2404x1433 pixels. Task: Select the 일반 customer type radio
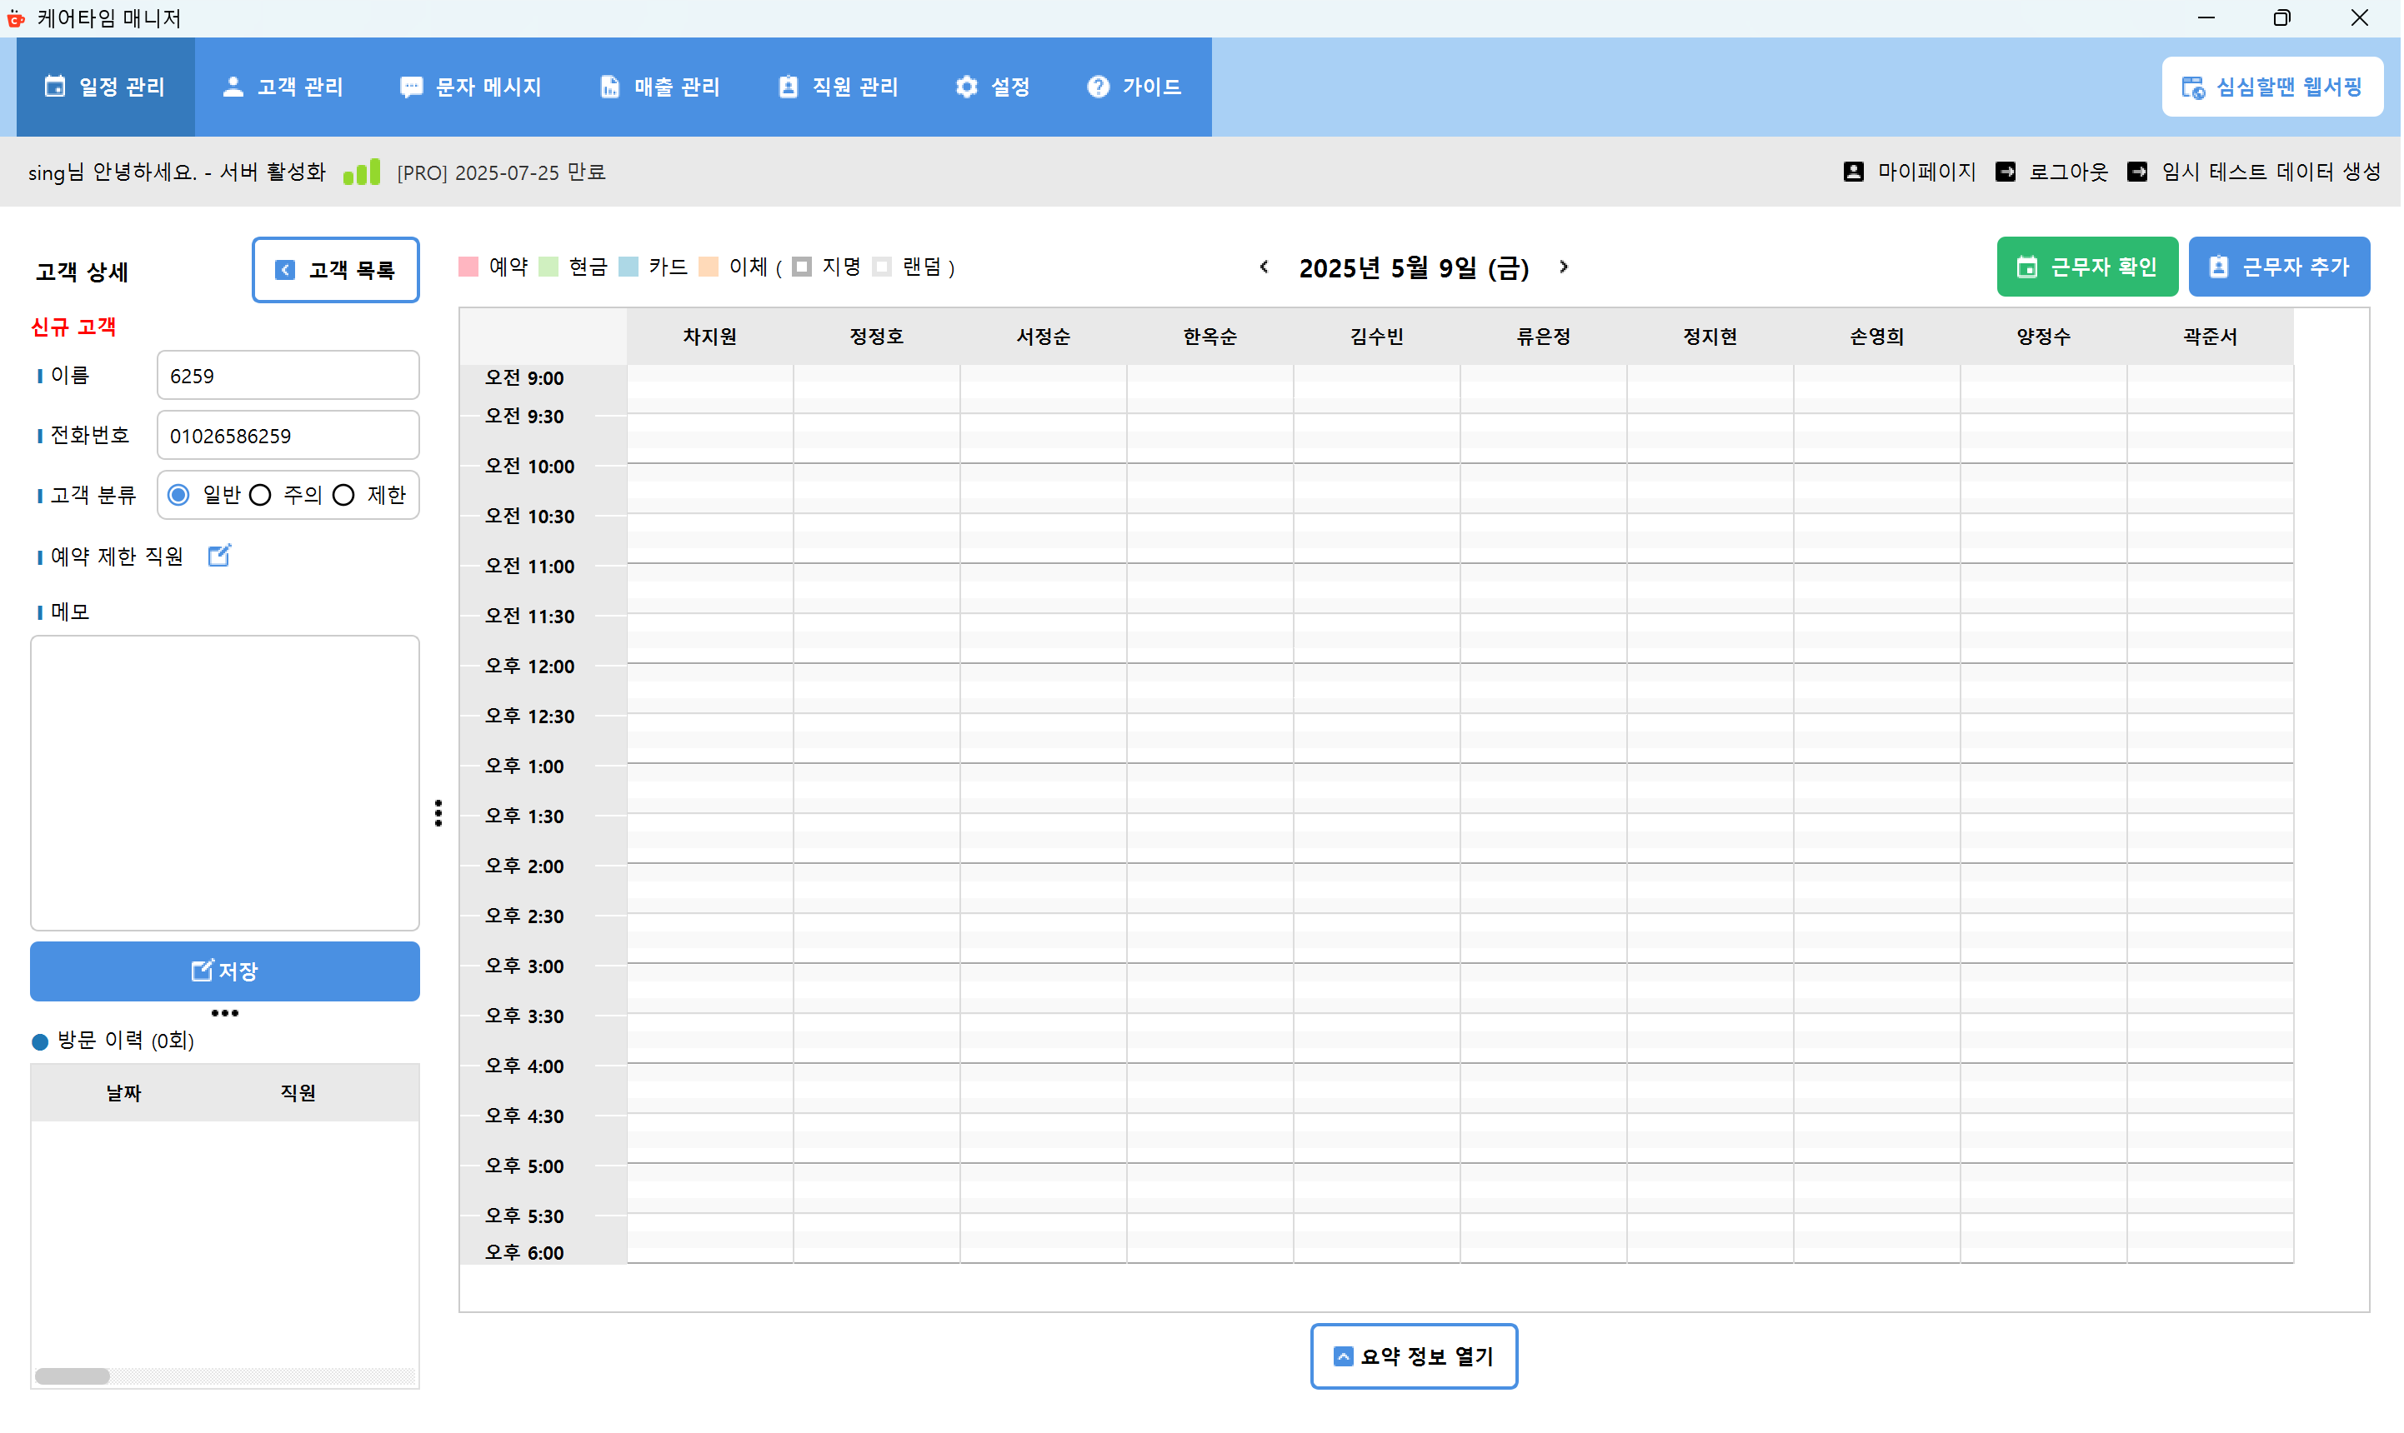point(178,496)
